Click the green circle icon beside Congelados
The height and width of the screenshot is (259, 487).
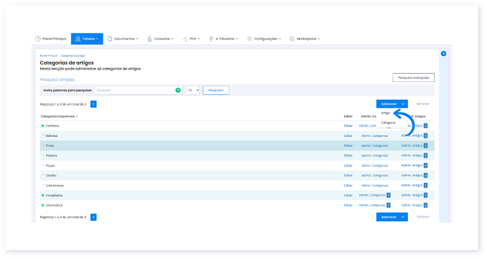coord(43,195)
